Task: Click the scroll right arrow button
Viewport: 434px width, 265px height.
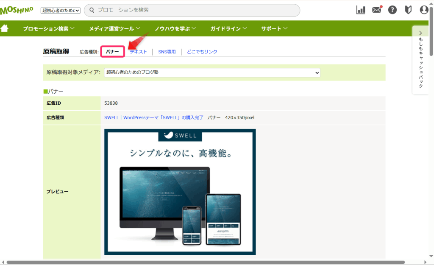Action: [x=426, y=262]
